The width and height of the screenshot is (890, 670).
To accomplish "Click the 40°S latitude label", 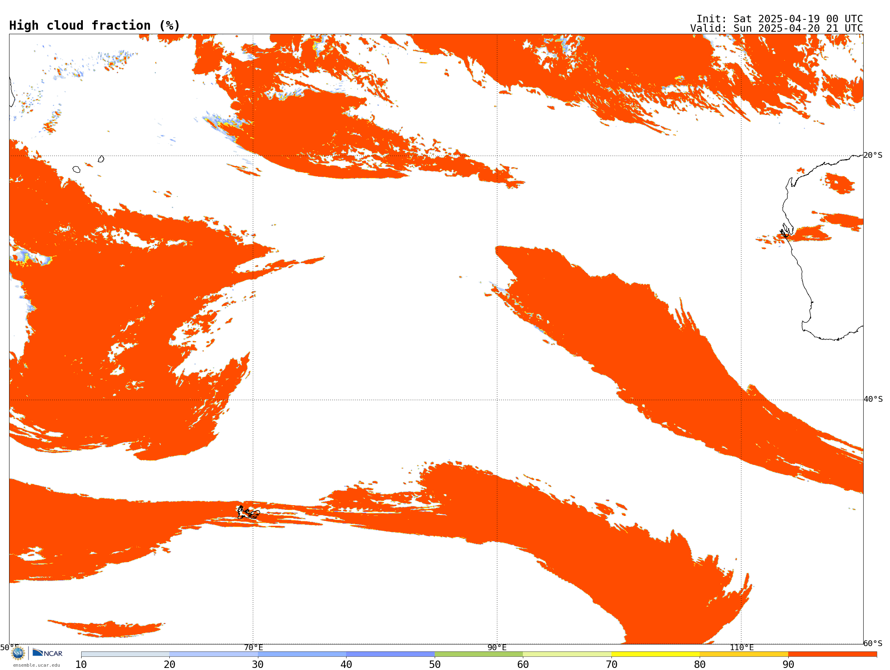I will point(873,399).
